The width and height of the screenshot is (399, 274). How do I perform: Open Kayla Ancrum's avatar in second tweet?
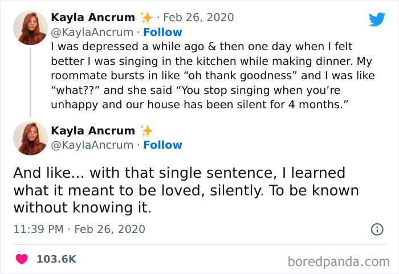(x=30, y=138)
